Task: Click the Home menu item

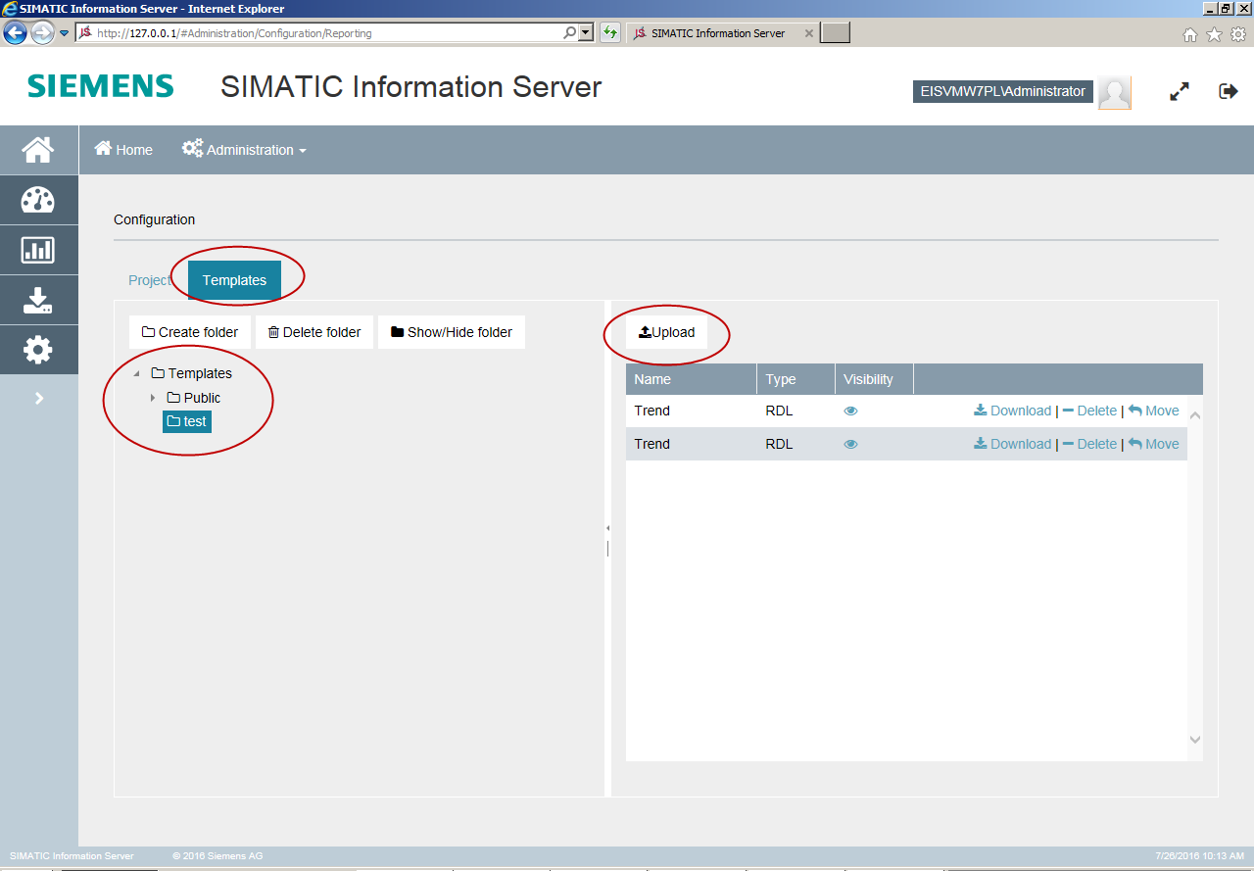Action: [123, 150]
